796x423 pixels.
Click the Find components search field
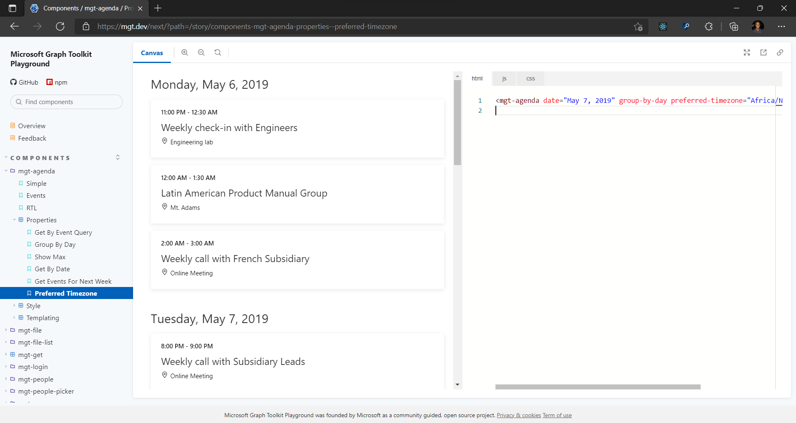click(x=66, y=102)
